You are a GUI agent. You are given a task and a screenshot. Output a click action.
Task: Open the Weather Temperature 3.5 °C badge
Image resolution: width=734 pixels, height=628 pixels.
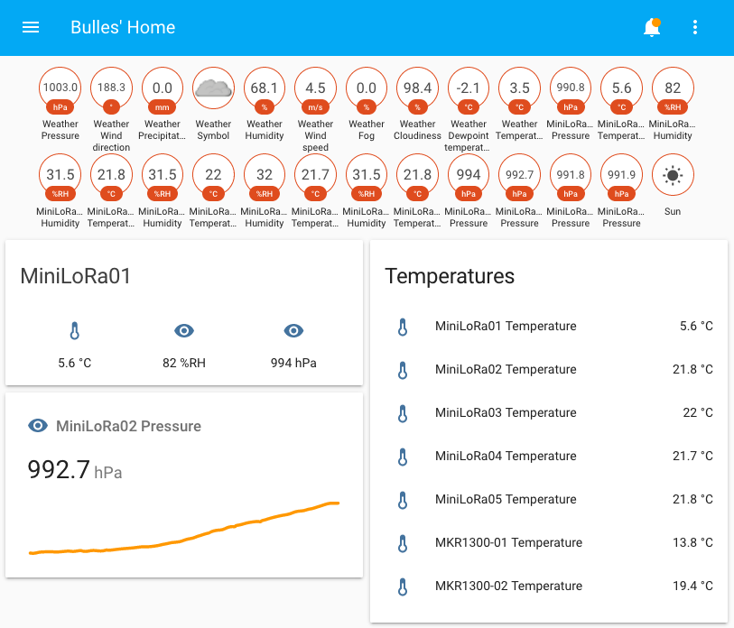[x=519, y=90]
